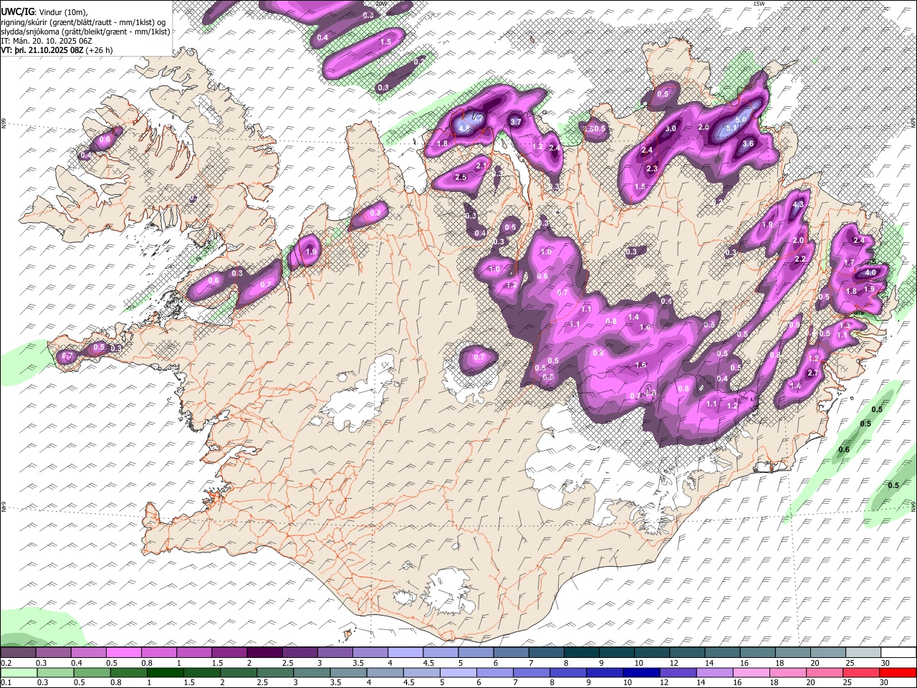Select the 8–9 dark teal swatch in upper legend
Image resolution: width=917 pixels, height=688 pixels.
coord(580,652)
